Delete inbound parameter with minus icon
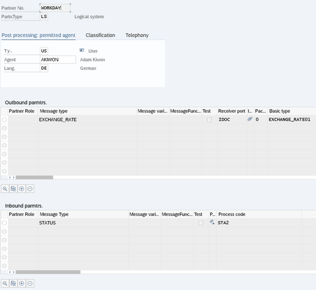The height and width of the screenshot is (290, 316). point(30,283)
